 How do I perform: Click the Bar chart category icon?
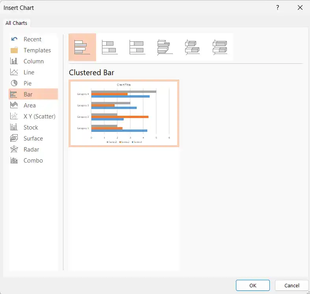13,94
